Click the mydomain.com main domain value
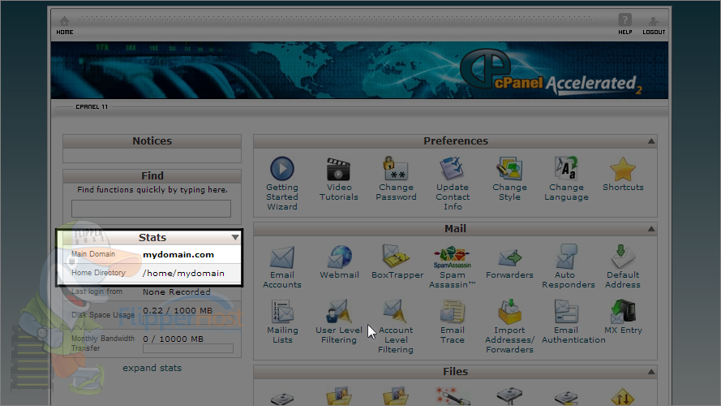Screen dimensions: 721x406 pos(178,254)
